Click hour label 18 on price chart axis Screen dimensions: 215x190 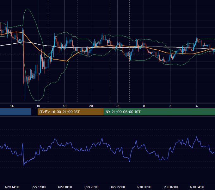[64, 106]
